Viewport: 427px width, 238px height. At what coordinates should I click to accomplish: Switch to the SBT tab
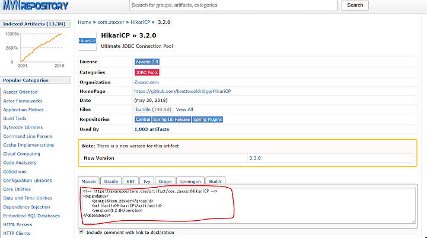130,181
